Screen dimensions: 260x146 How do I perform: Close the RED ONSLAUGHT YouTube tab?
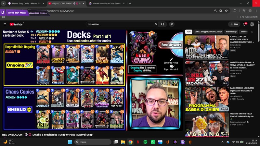tap(84, 3)
